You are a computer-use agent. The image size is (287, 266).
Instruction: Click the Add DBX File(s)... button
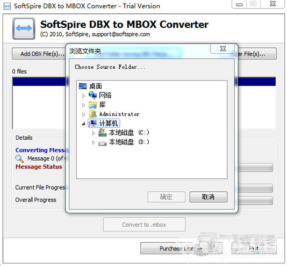click(x=39, y=54)
